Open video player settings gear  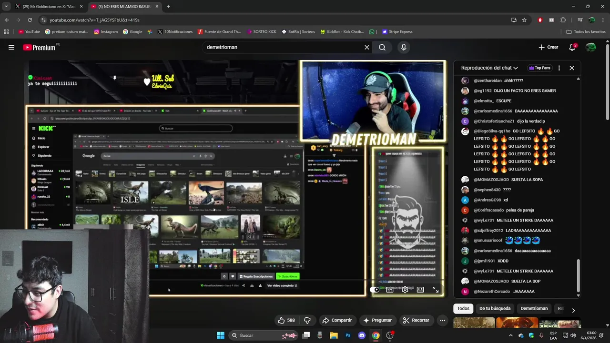(x=405, y=290)
